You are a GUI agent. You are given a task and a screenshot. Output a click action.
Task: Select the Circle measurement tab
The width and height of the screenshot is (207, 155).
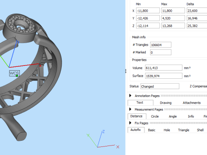(x=155, y=116)
